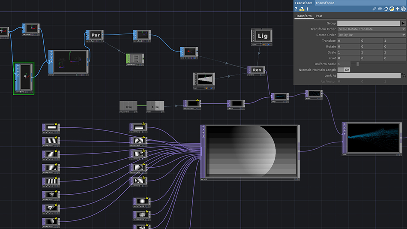
Task: Select the Ren render node
Action: coord(257,70)
